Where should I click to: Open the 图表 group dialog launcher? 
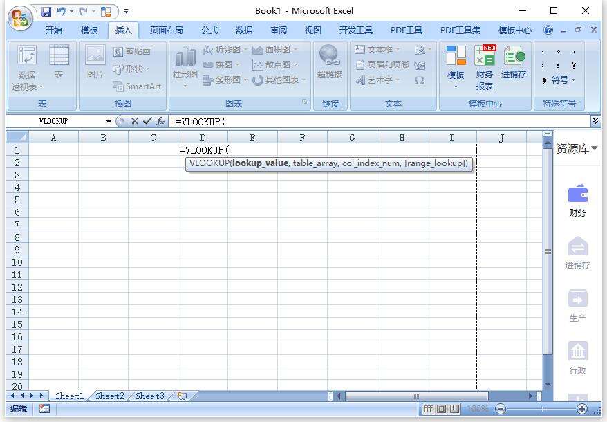point(305,102)
